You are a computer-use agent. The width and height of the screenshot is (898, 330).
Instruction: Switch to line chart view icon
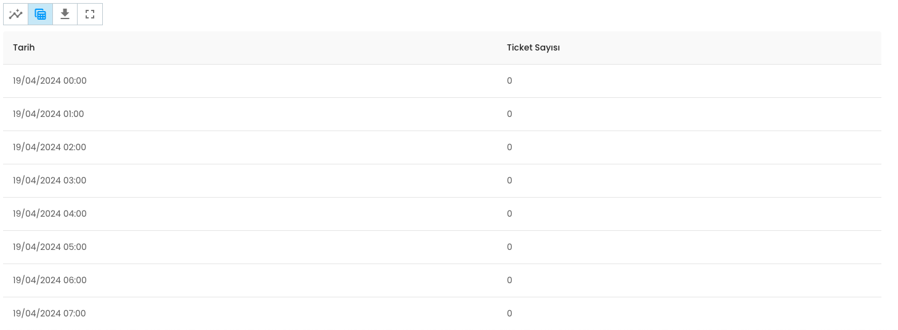tap(15, 14)
